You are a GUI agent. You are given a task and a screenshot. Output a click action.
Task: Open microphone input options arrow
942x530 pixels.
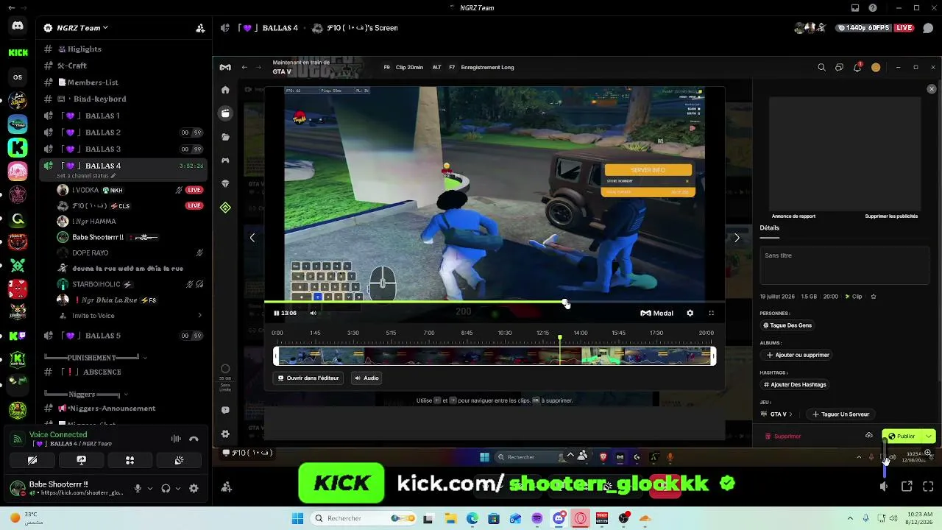150,488
